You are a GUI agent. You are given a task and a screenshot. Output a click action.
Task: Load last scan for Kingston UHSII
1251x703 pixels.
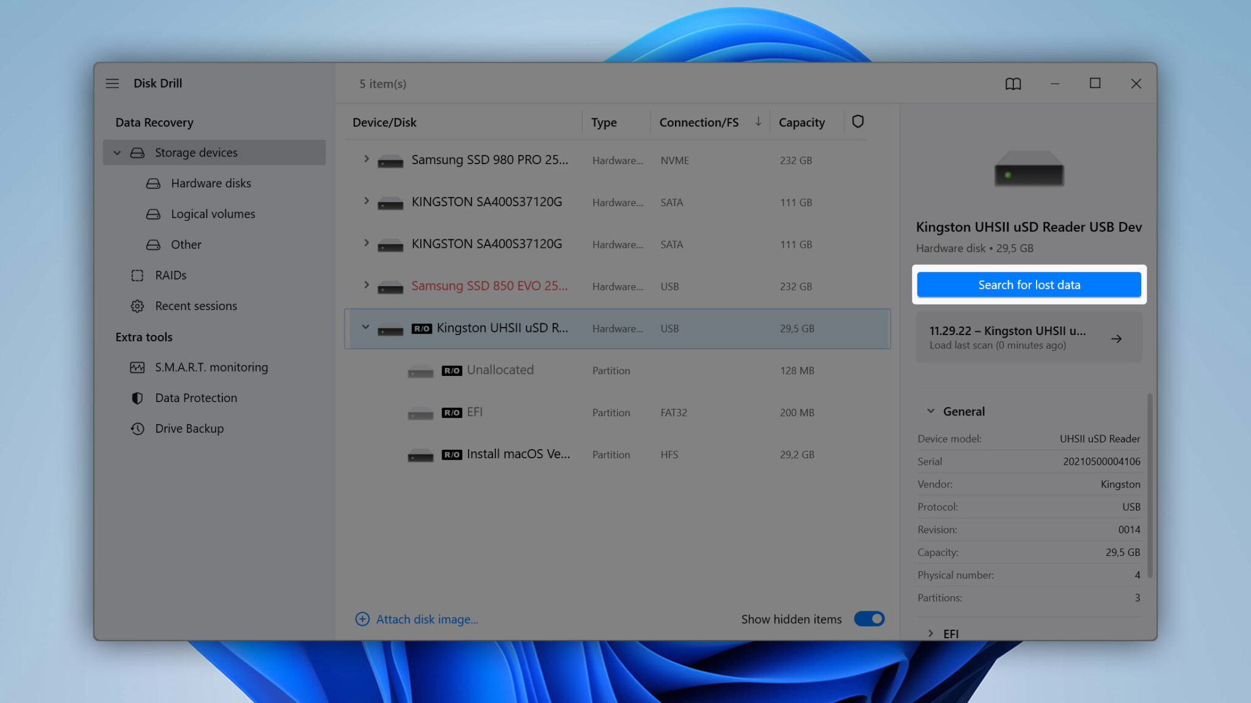[x=1029, y=336]
